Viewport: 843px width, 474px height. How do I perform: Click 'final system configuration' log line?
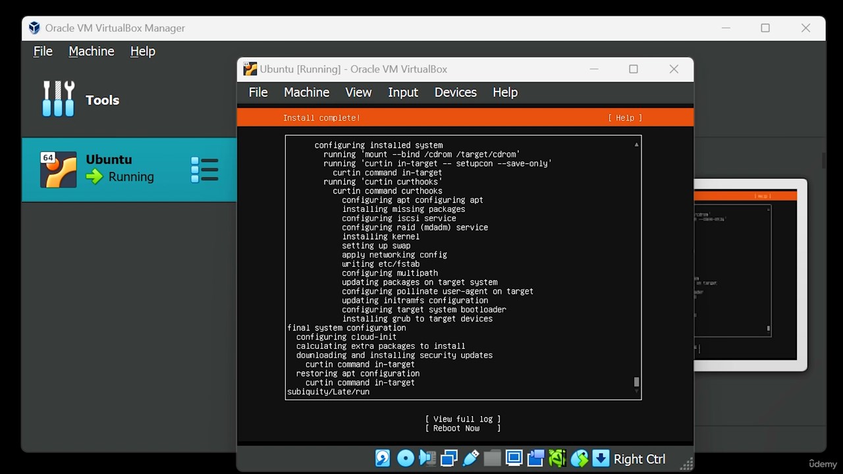346,328
